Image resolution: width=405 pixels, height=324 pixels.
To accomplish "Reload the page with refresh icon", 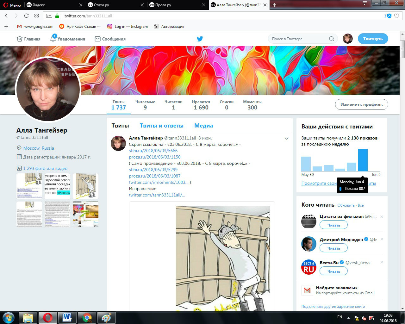I will (26, 16).
